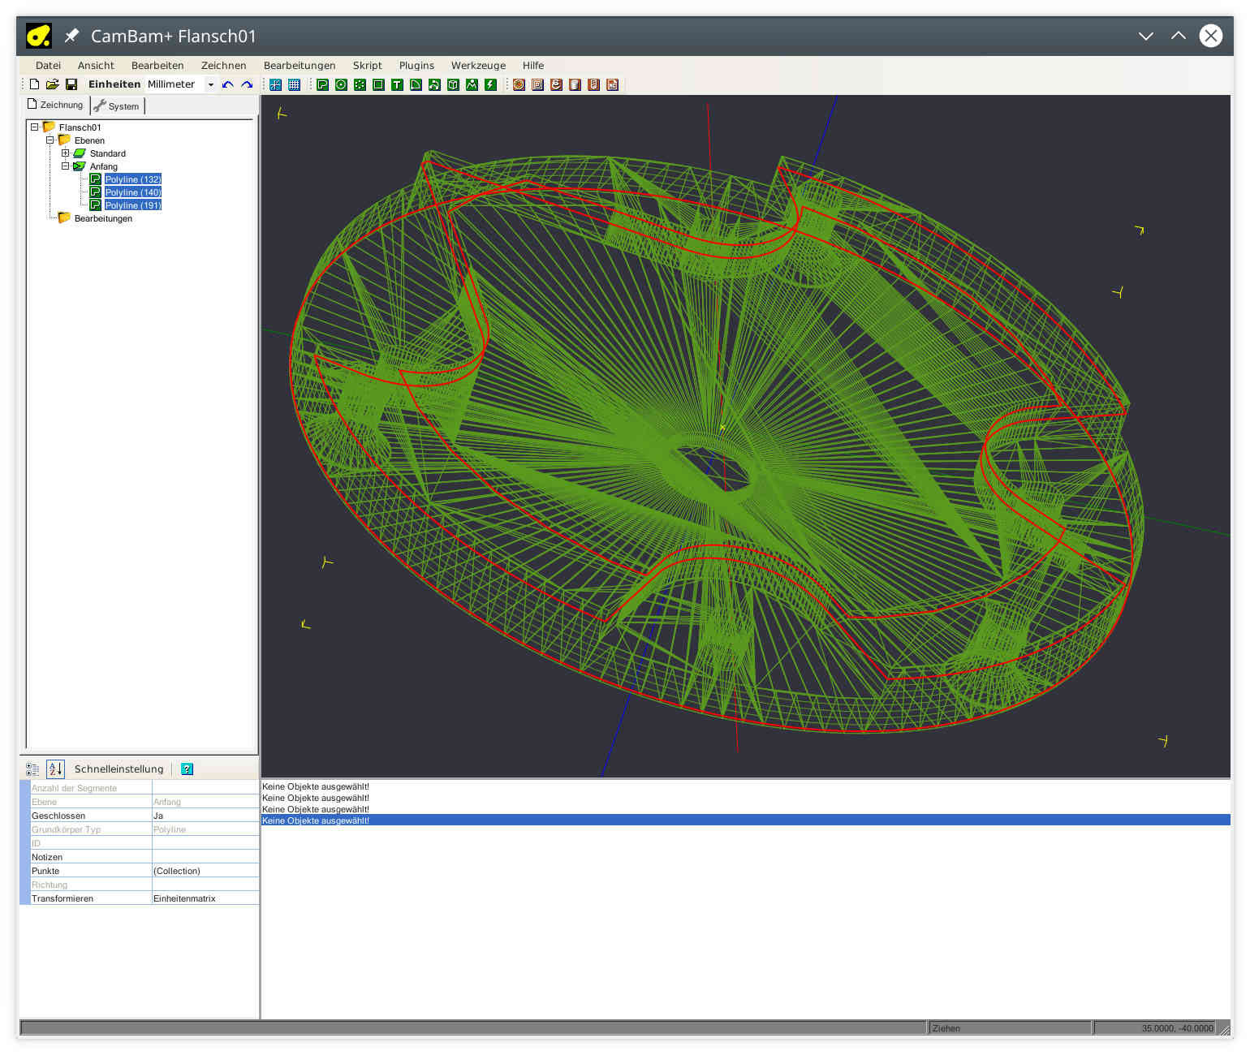Minimize window with the down chevron
The image size is (1250, 1055).
pos(1146,36)
